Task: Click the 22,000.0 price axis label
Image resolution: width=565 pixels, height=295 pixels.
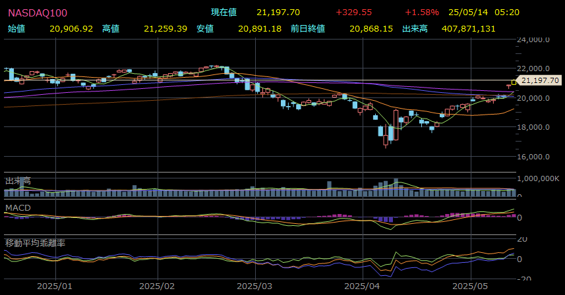Action: [x=533, y=68]
